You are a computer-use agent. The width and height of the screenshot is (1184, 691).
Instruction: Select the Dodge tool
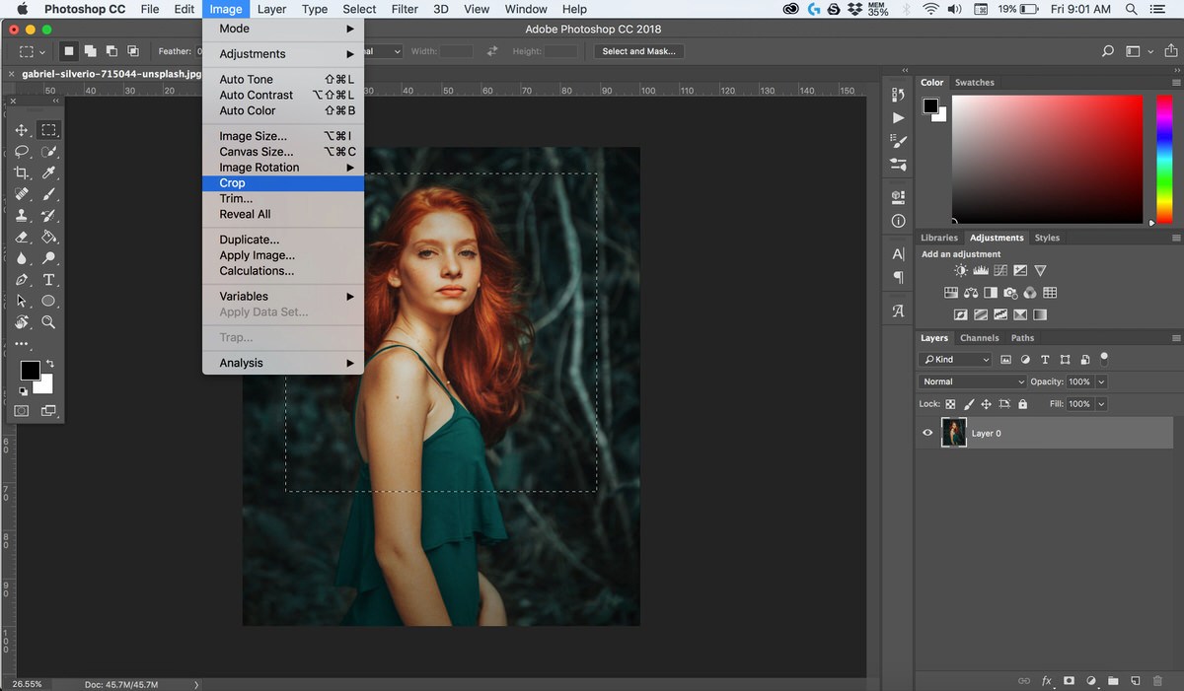48,258
